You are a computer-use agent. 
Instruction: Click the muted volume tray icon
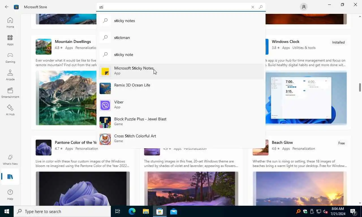click(325, 211)
